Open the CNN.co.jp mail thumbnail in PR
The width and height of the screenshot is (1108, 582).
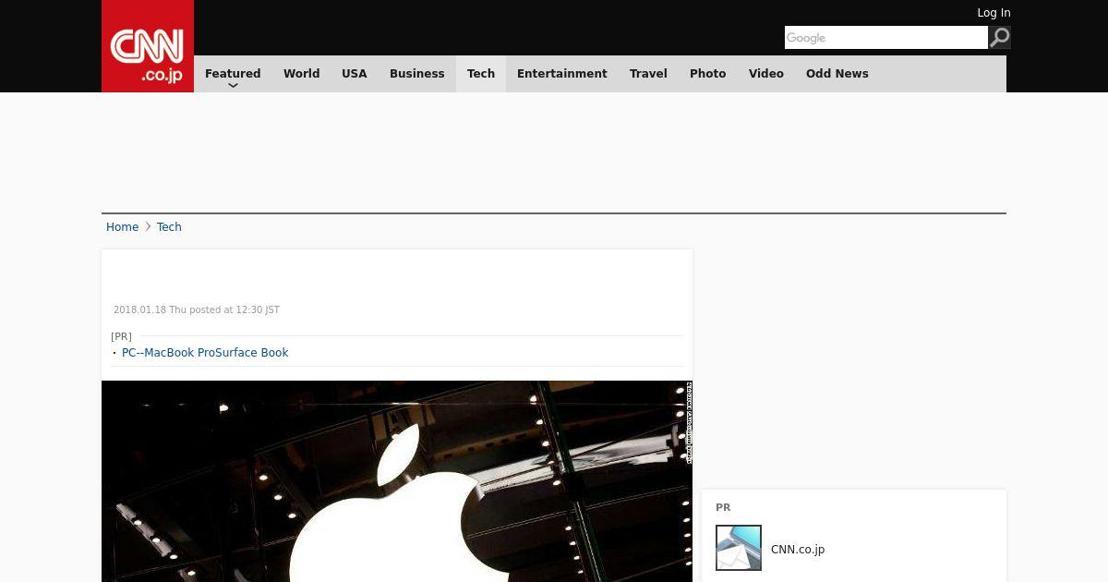pyautogui.click(x=739, y=548)
